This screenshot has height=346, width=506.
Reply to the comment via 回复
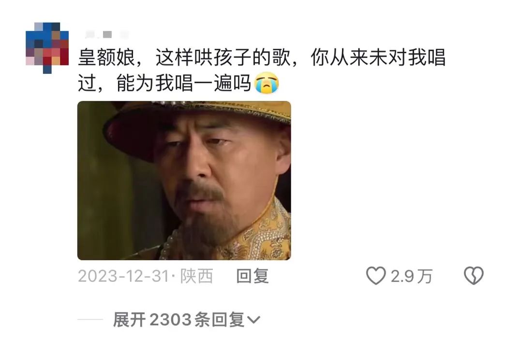(252, 276)
